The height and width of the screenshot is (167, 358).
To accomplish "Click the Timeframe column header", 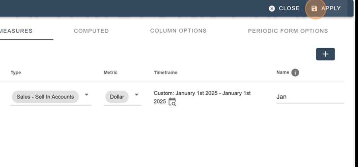I will [165, 72].
